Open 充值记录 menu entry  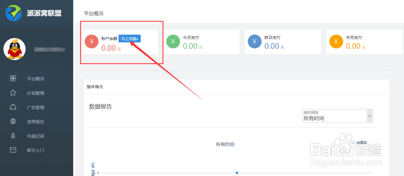(x=36, y=136)
